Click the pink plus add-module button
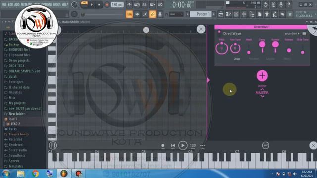Viewport: 317px width, 178px height. 262,76
